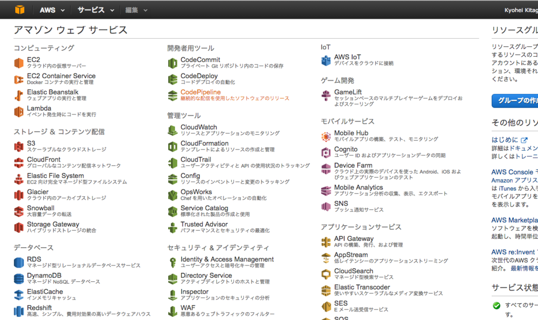Click the SNS icon

tap(326, 207)
